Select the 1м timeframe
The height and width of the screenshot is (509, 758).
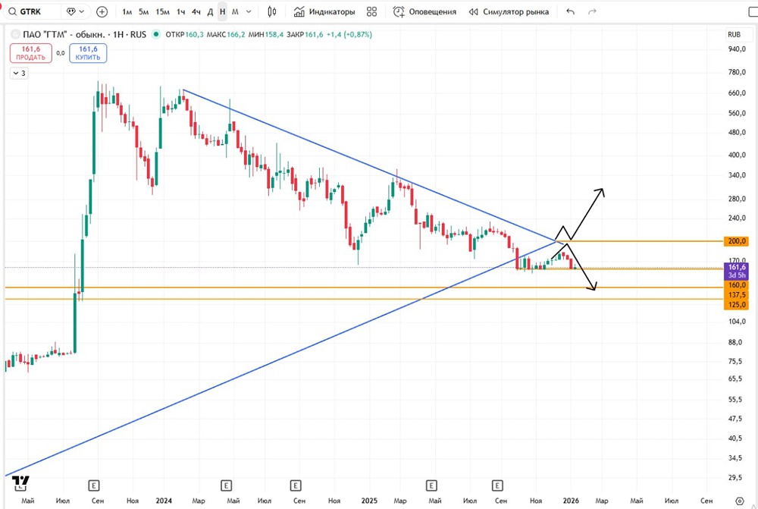pyautogui.click(x=127, y=11)
